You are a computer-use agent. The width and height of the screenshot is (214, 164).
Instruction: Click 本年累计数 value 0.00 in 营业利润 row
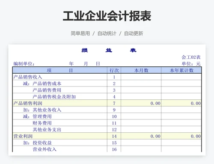tap(196, 136)
